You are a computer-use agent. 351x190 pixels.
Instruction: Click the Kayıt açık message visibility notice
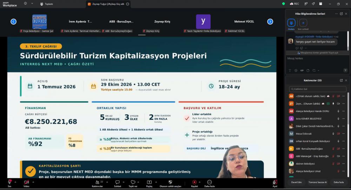[x=318, y=53]
